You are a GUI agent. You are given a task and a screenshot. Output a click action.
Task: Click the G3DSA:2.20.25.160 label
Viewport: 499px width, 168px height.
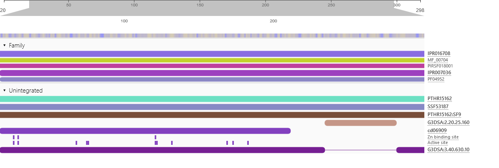point(448,123)
